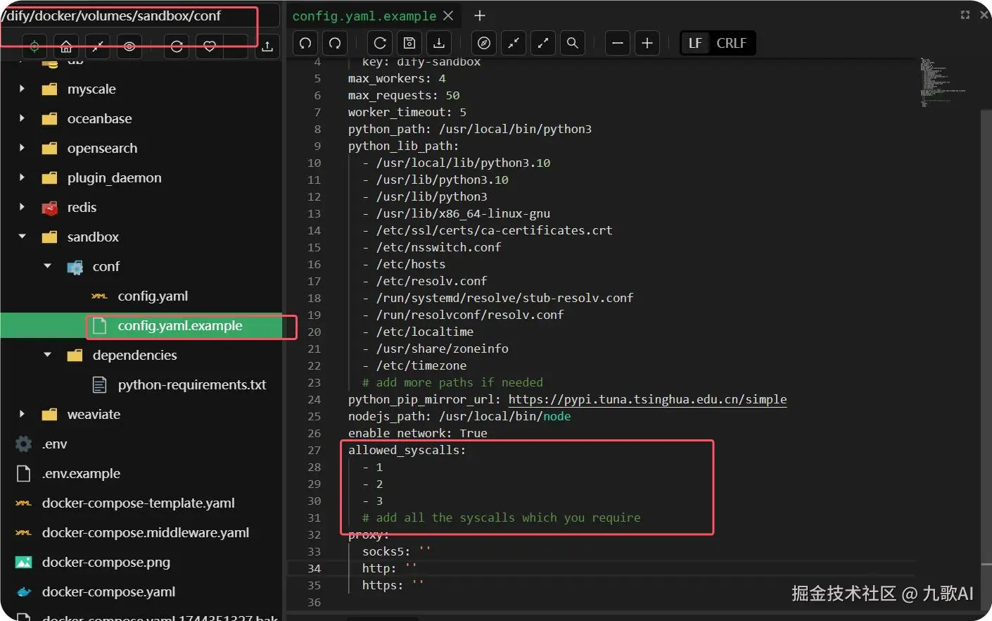Reload the file contents in editor

[x=380, y=43]
